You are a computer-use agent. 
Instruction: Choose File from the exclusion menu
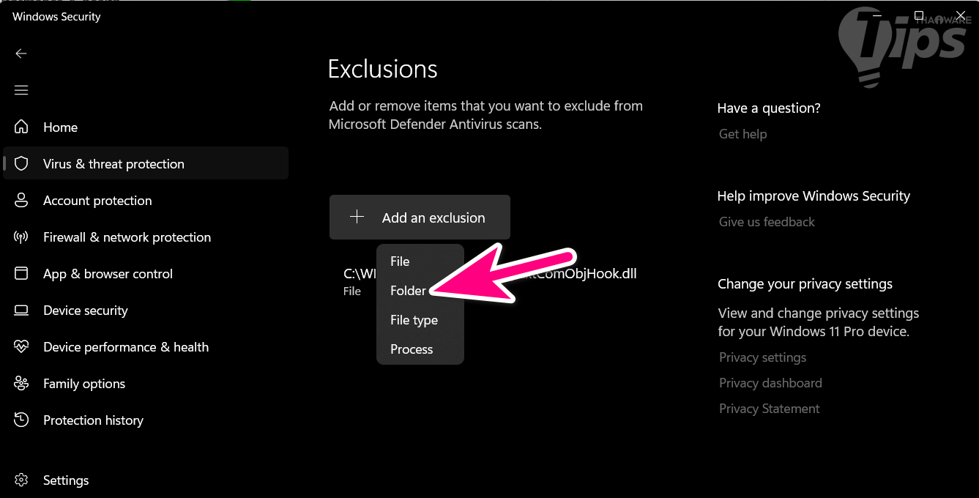click(400, 261)
